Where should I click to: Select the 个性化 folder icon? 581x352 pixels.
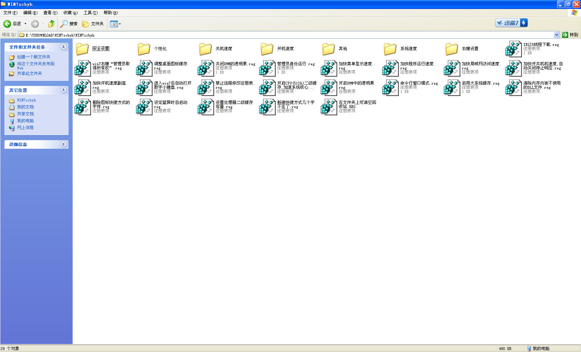144,49
